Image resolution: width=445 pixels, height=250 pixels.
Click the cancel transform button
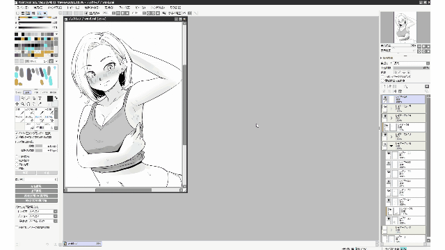pos(47,173)
